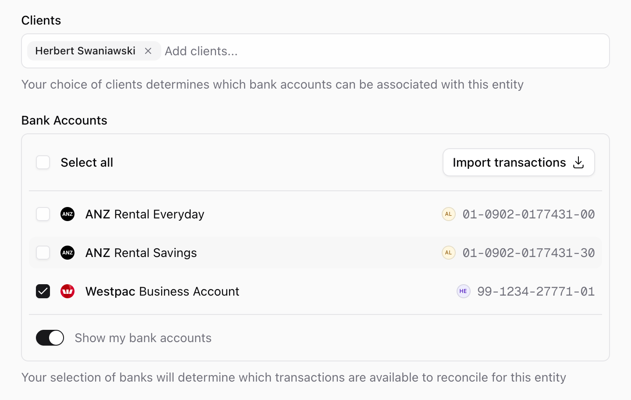Select account number 01-0902-0177431-00
631x400 pixels.
(x=528, y=214)
